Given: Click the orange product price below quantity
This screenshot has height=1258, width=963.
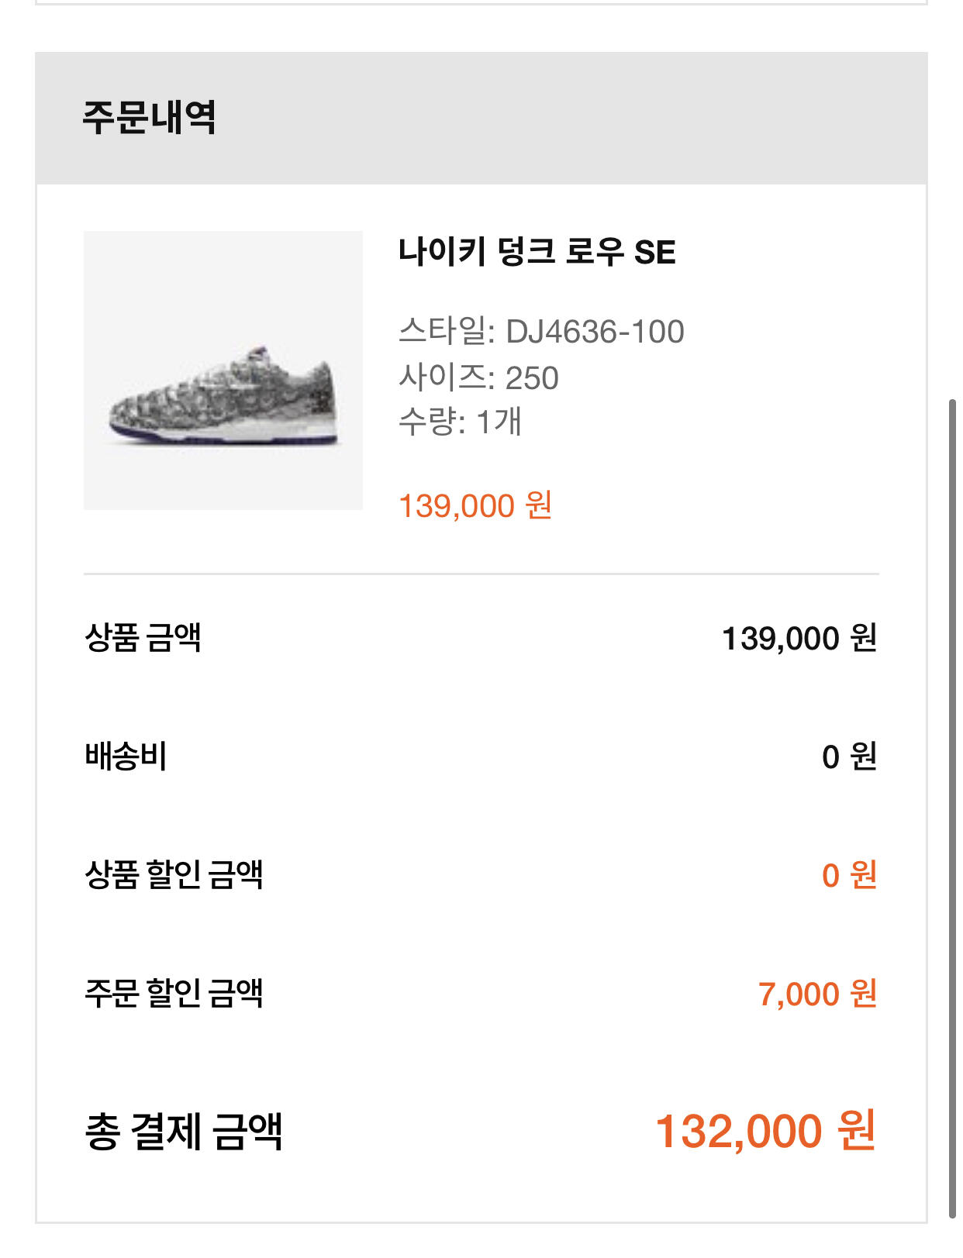Looking at the screenshot, I should pyautogui.click(x=475, y=505).
